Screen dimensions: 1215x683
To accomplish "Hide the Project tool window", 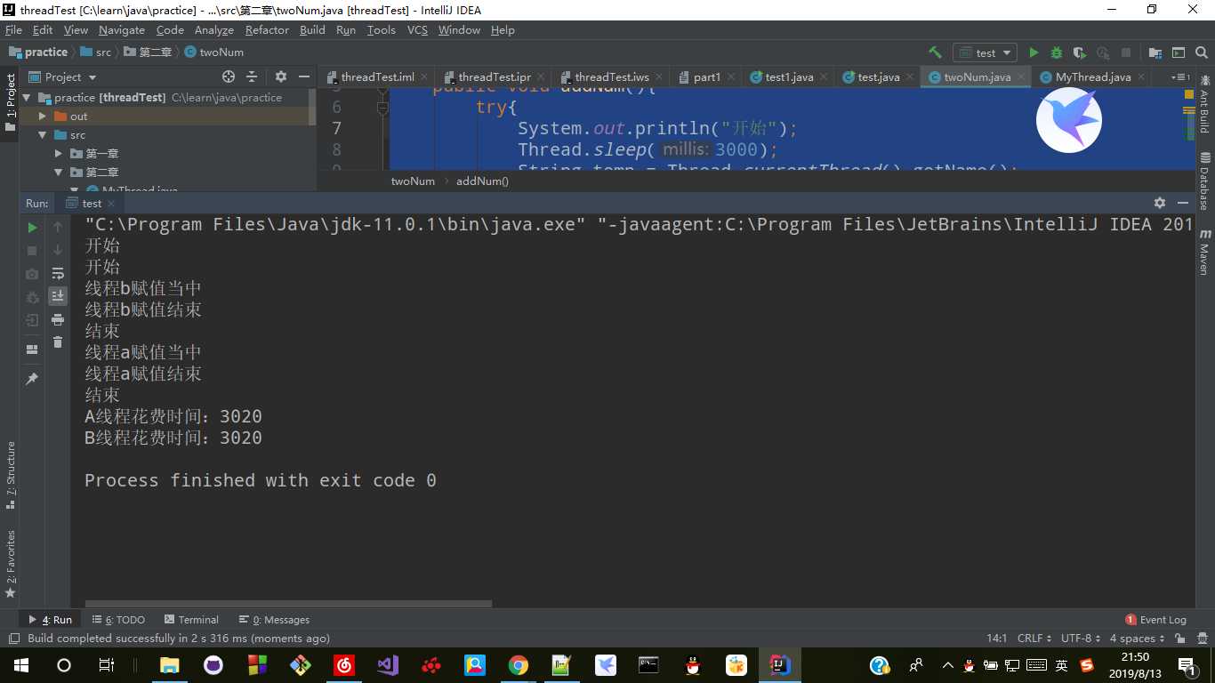I will [x=304, y=76].
